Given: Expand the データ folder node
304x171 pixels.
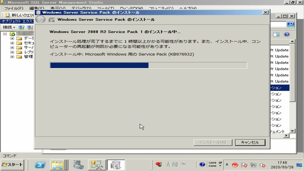Looking at the screenshot, I should tap(12, 39).
